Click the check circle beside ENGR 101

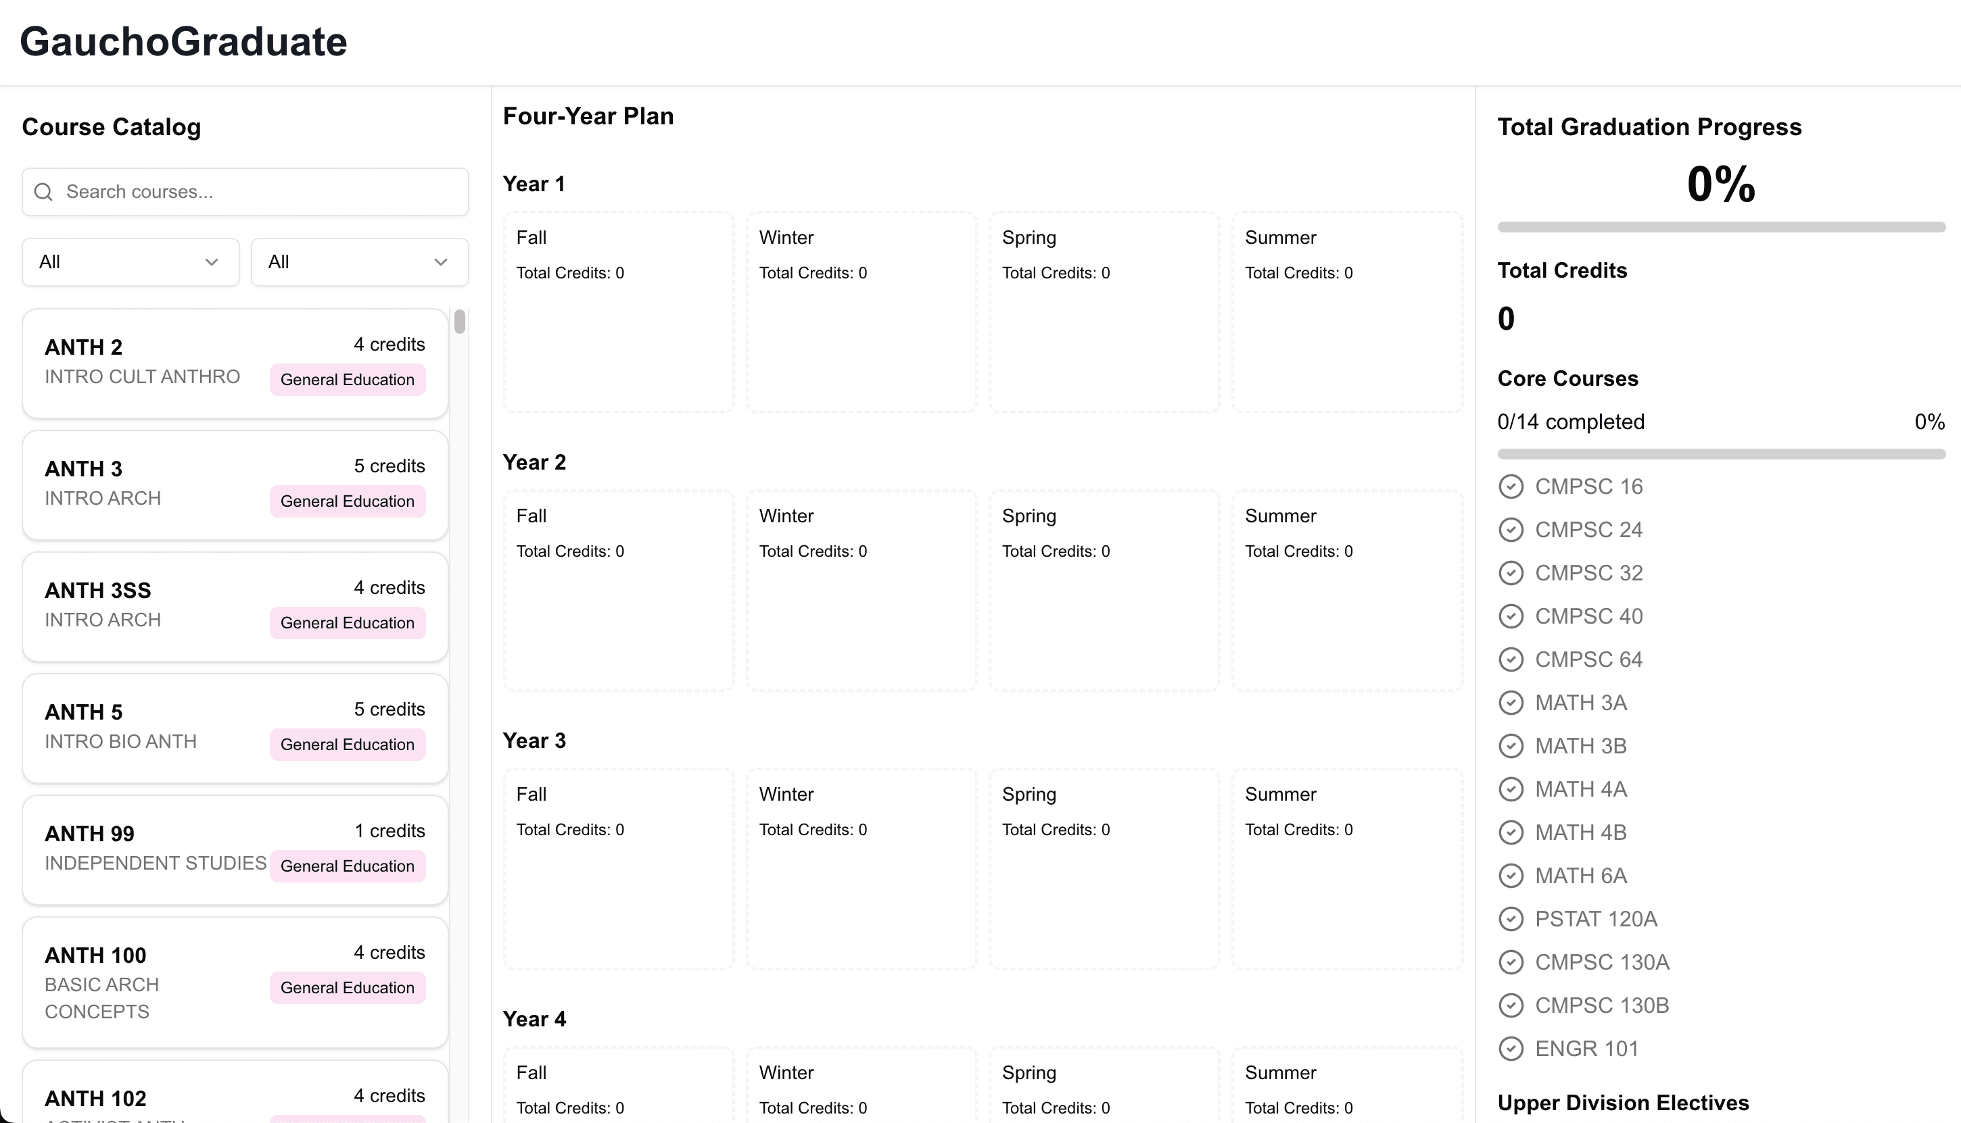[1510, 1048]
